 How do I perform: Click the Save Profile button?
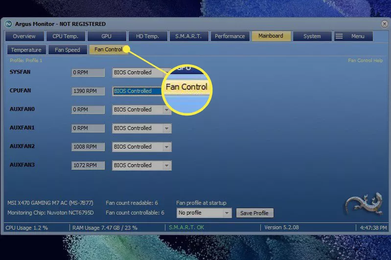[x=254, y=213]
